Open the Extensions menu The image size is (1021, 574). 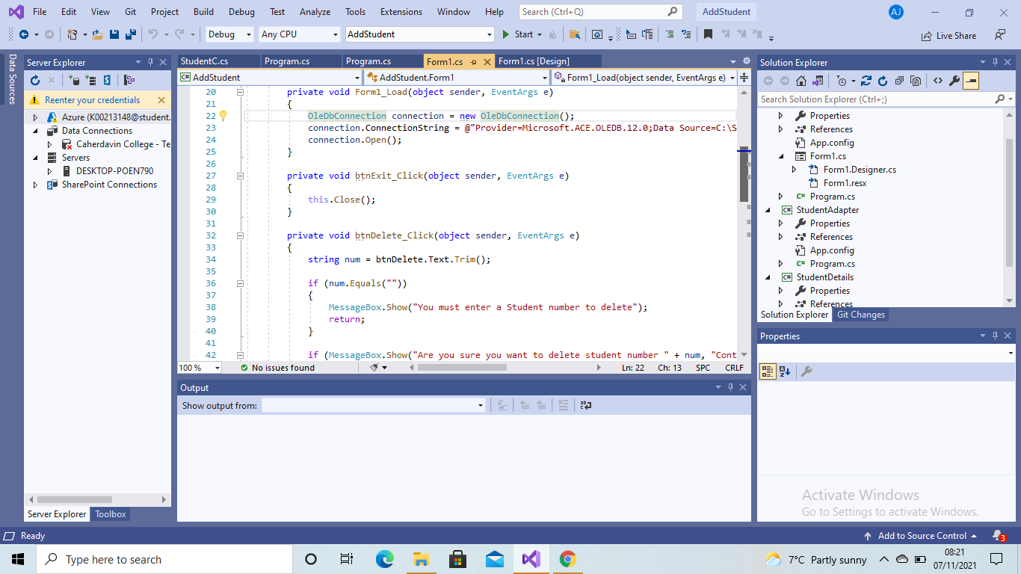401,11
